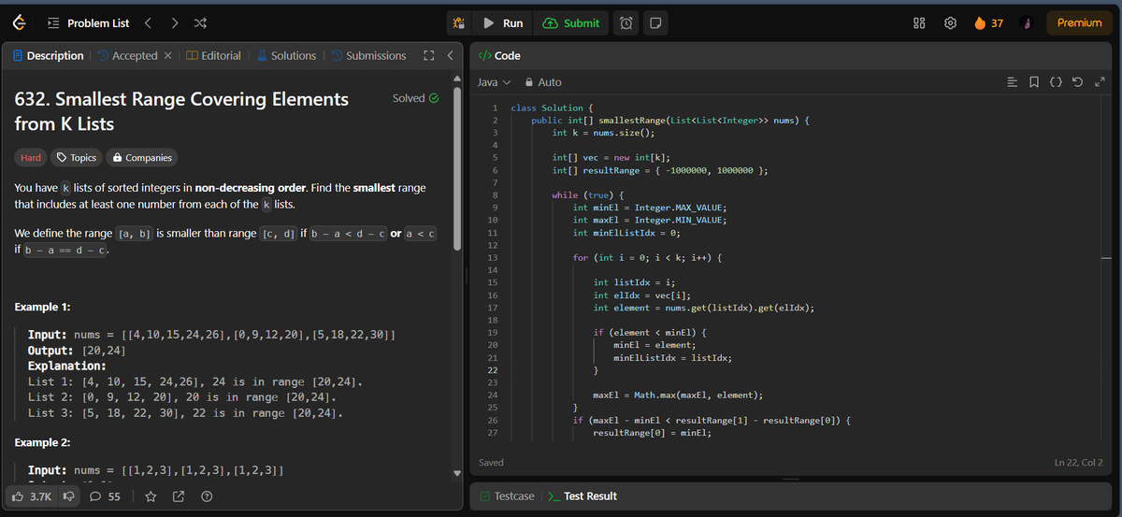Click code line 'maxEl = Math.max(maxEl, element);'

point(677,395)
